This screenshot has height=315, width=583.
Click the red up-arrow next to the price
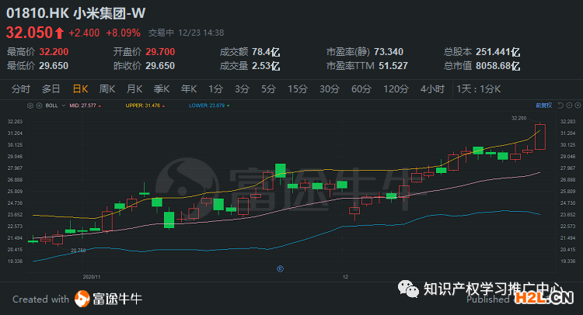60,33
